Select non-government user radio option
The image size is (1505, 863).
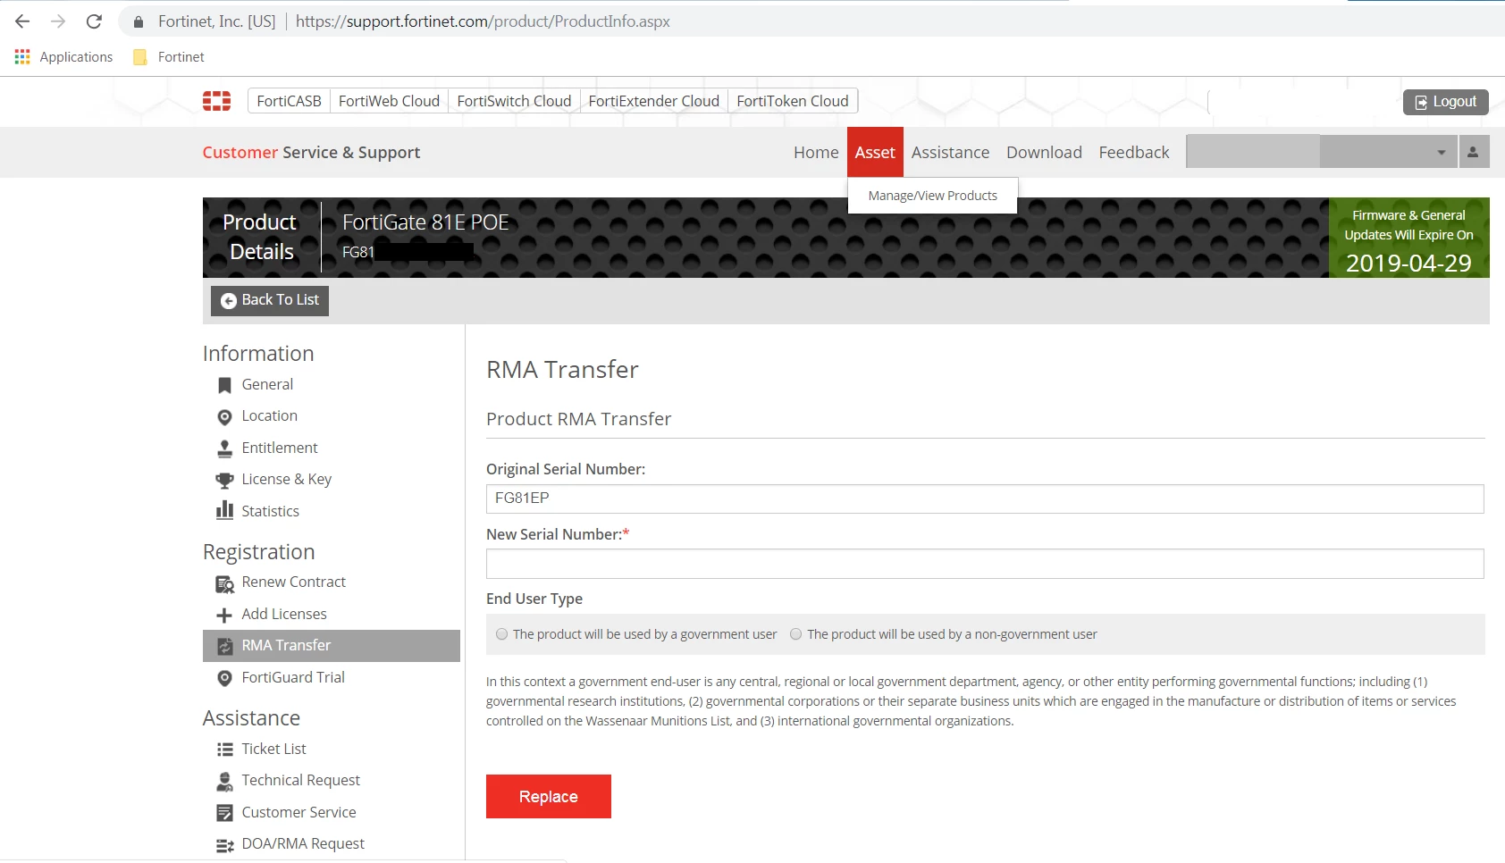[795, 634]
